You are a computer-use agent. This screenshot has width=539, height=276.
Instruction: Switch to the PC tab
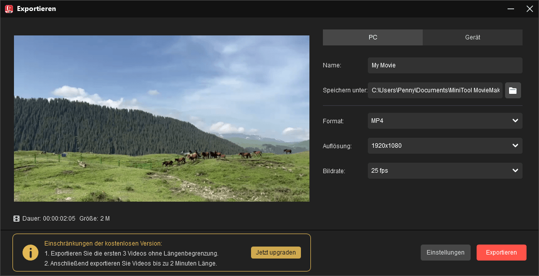pyautogui.click(x=373, y=37)
